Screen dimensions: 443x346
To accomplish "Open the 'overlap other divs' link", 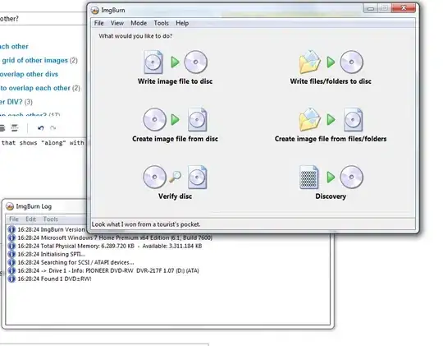I will pyautogui.click(x=29, y=74).
